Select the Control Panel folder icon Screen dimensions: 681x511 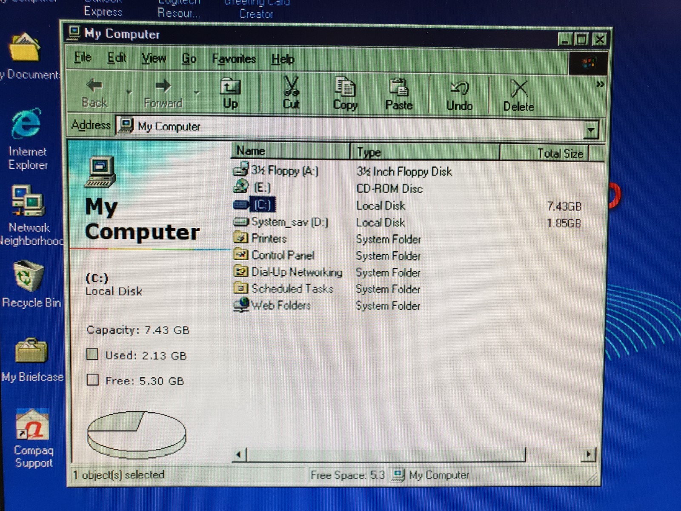241,255
